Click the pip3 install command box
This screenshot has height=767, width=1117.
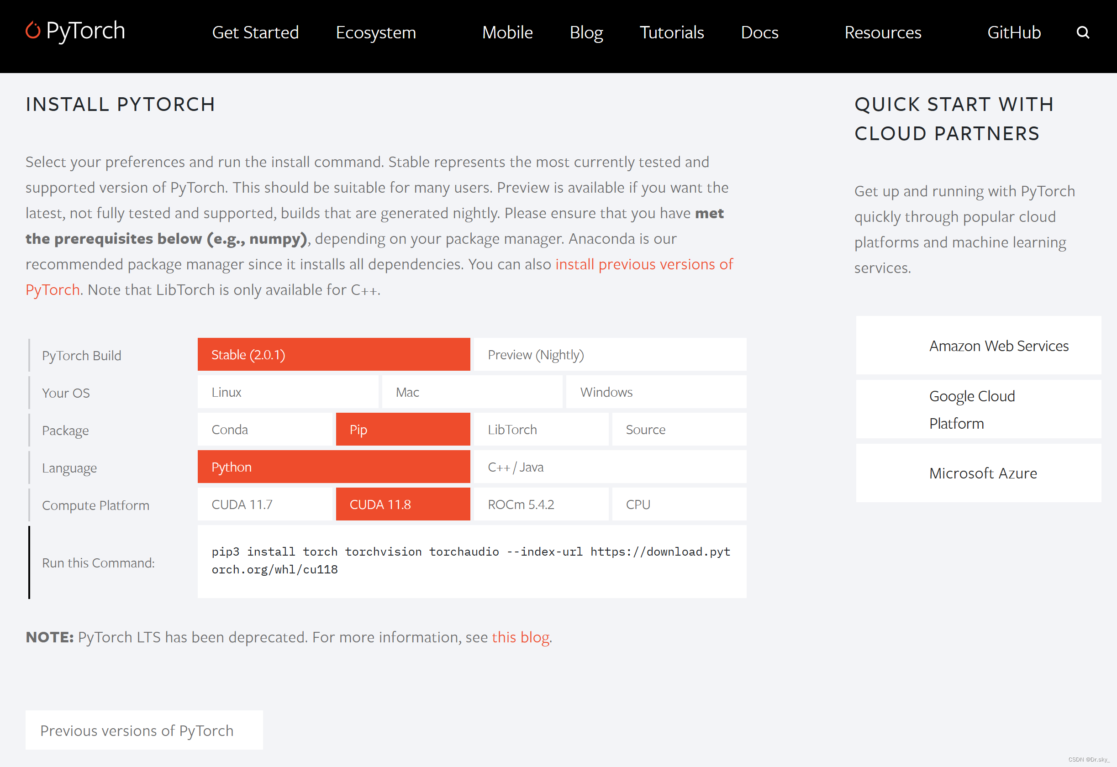pyautogui.click(x=471, y=561)
